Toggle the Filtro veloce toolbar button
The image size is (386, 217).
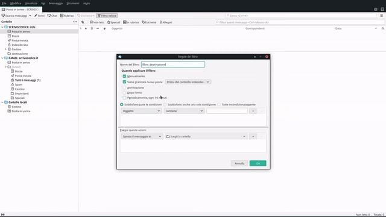click(107, 16)
